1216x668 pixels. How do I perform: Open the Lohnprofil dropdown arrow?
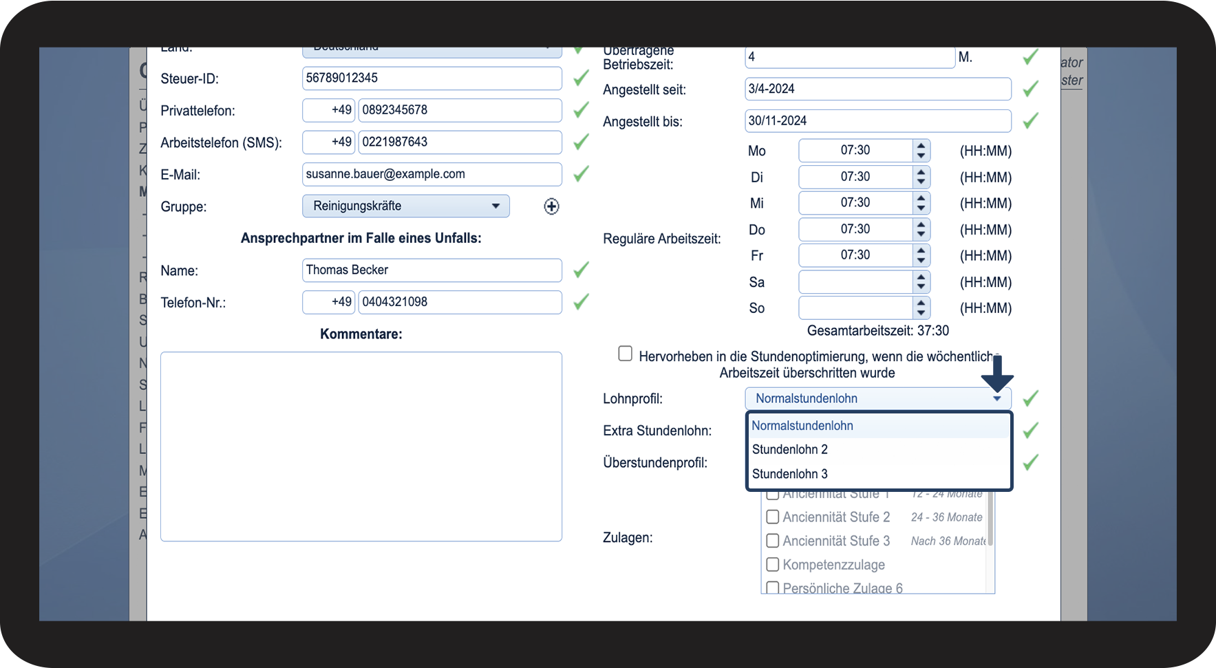tap(997, 399)
